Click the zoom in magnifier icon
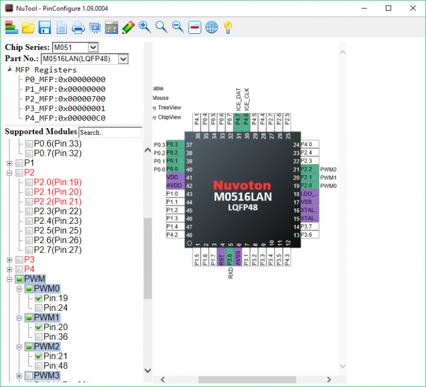This screenshot has height=387, width=426. point(145,27)
